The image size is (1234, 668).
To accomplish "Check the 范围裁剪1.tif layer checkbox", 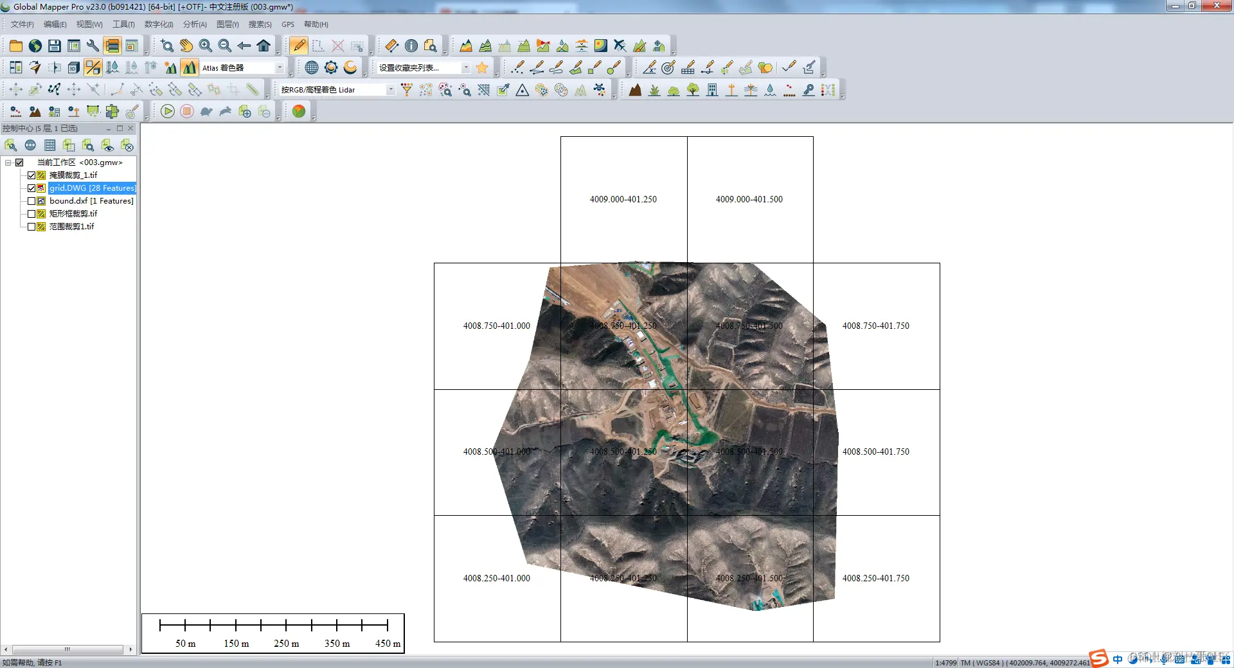I will (31, 227).
